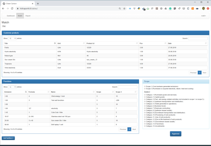Choose Category 4 Upstream transportation and distribution
Image resolution: width=211 pixels, height=146 pixels.
[x=145, y=101]
